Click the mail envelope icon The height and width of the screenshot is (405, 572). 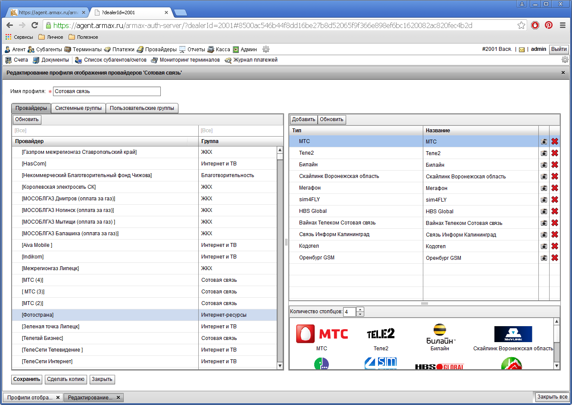[x=522, y=50]
